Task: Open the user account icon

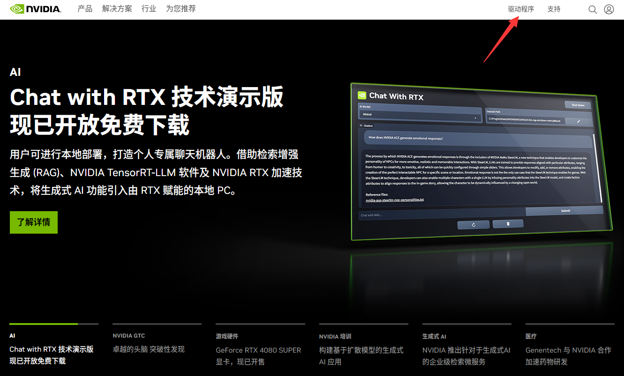Action: point(609,9)
